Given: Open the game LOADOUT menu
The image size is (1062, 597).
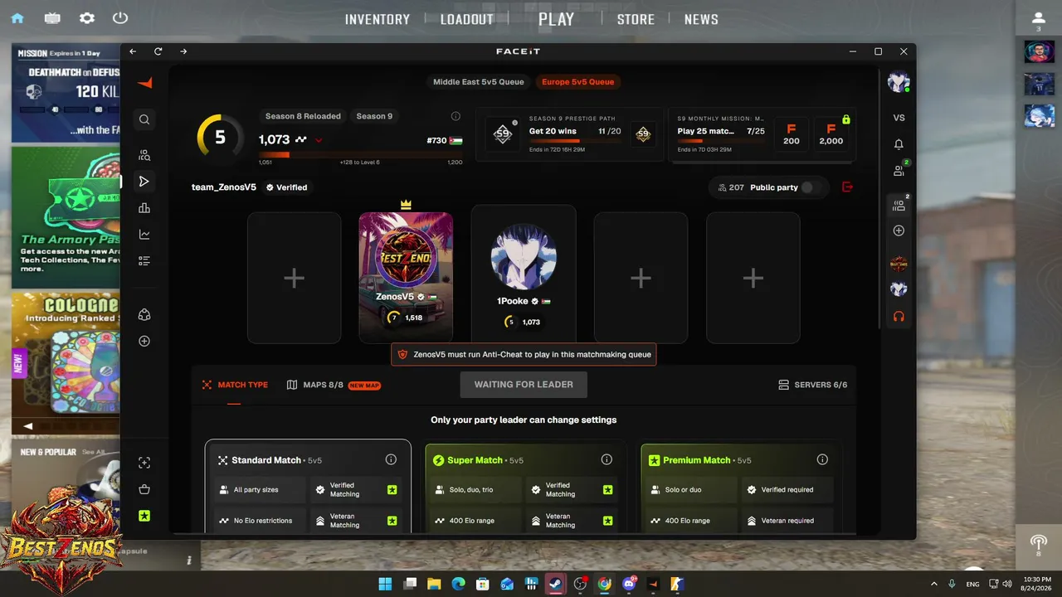Looking at the screenshot, I should [x=467, y=19].
